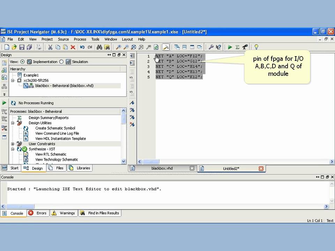
Task: Click the green Run process arrow
Action: (x=4, y=103)
